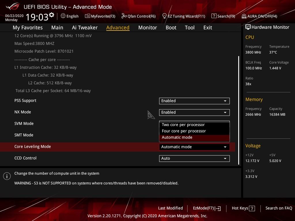Click Microcode Patch Level: 8701021 text
This screenshot has height=221, width=295.
tap(44, 51)
